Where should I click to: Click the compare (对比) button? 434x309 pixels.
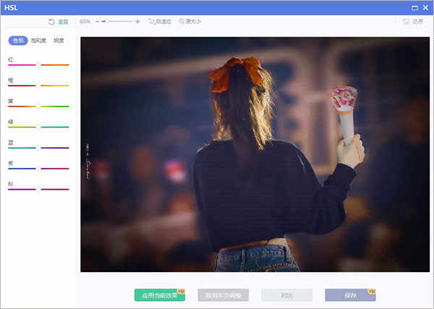click(286, 295)
